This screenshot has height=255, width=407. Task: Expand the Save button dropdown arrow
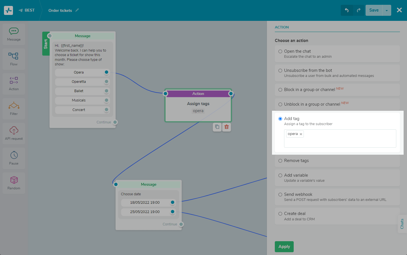[x=387, y=10]
